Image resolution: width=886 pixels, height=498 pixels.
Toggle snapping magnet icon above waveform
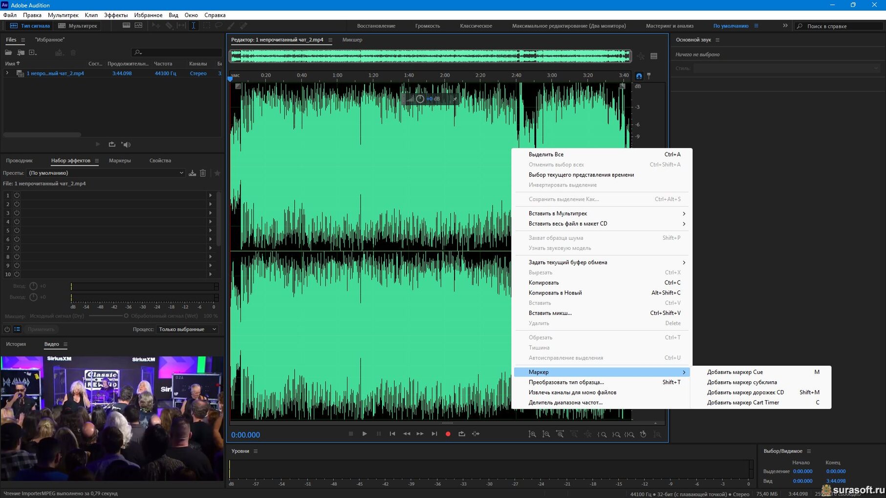pyautogui.click(x=639, y=76)
